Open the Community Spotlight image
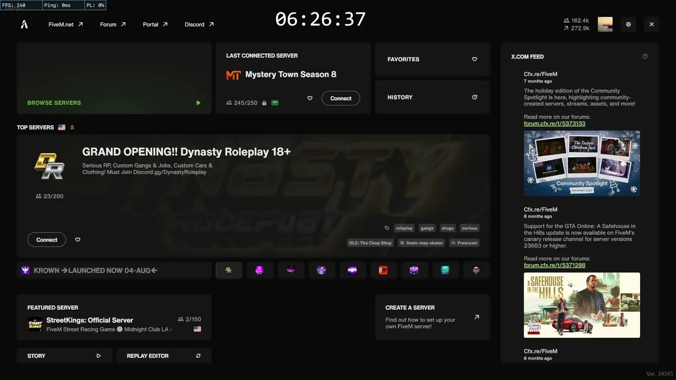This screenshot has width=676, height=380. coord(582,163)
